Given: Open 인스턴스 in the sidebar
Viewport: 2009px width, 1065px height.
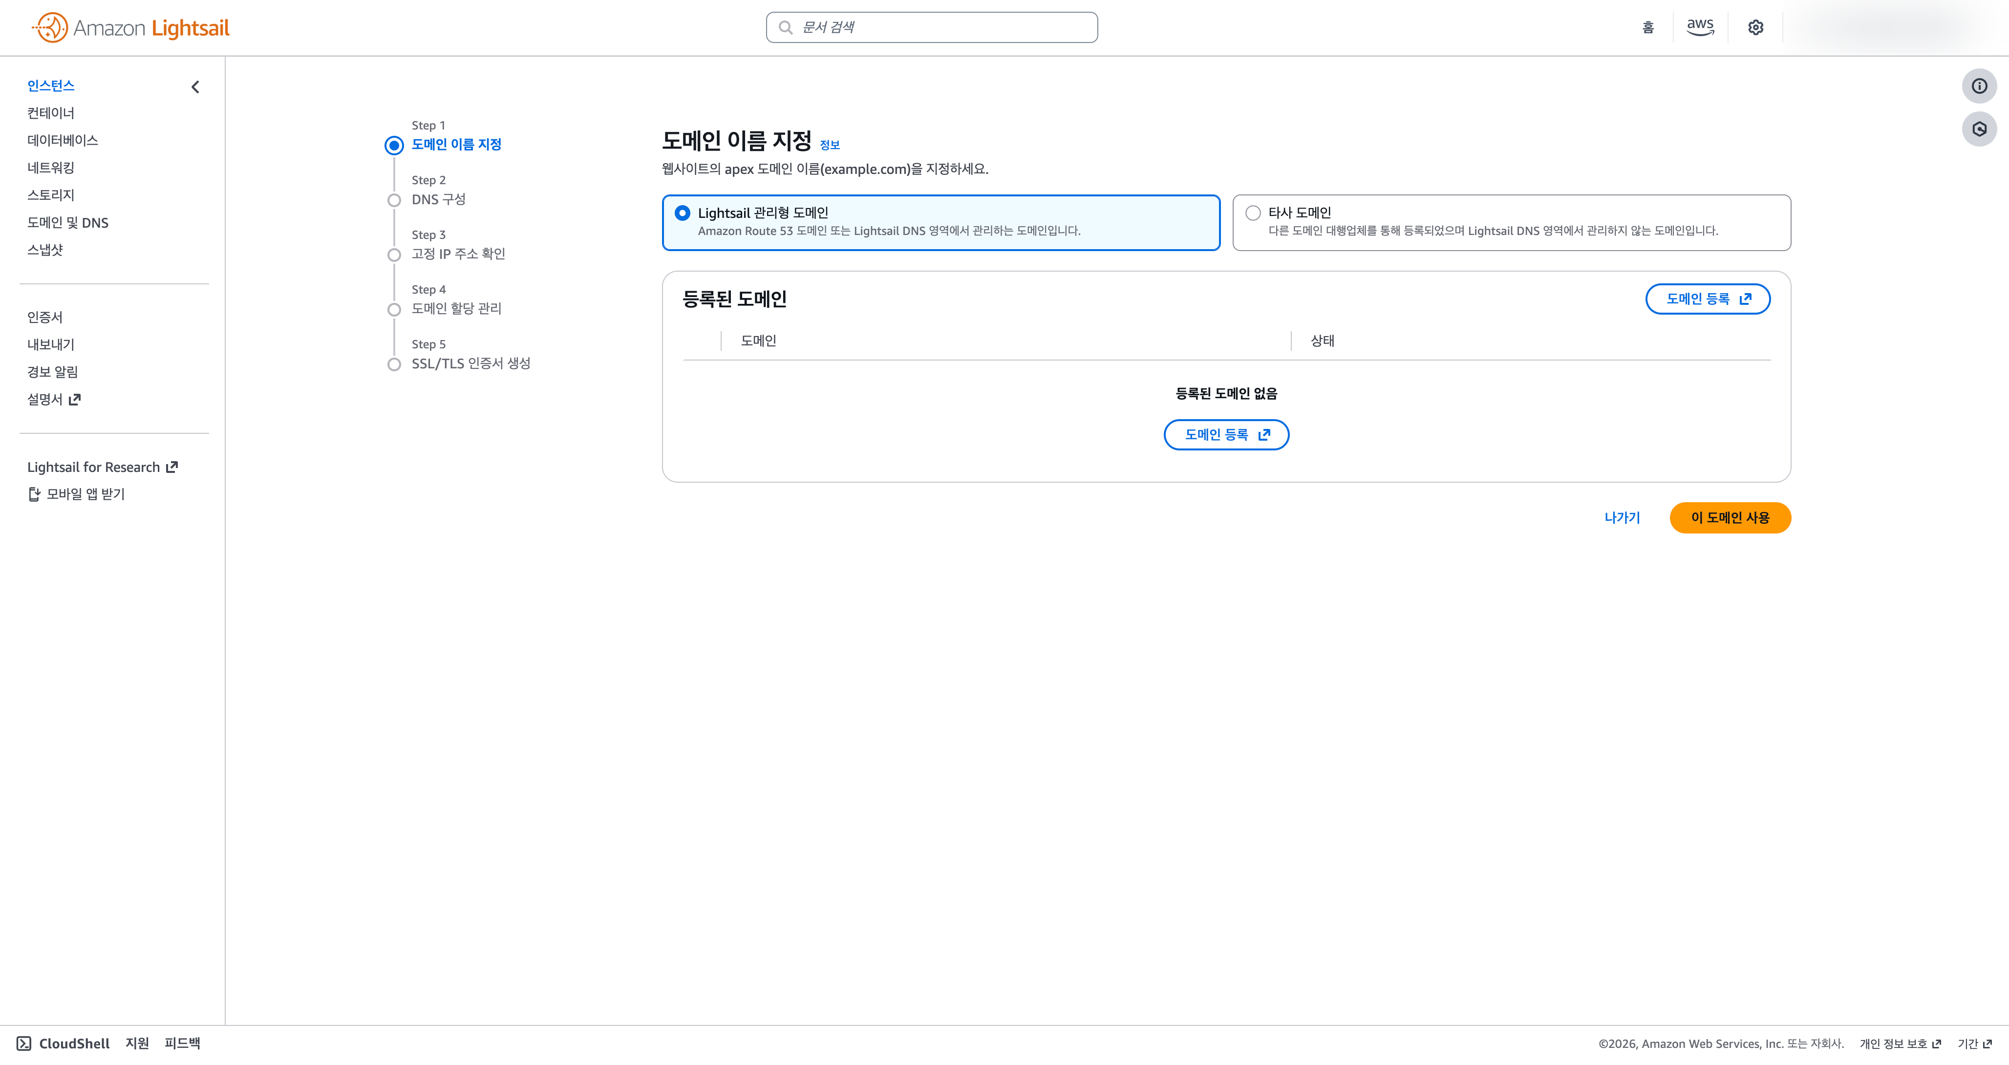Looking at the screenshot, I should (x=51, y=86).
